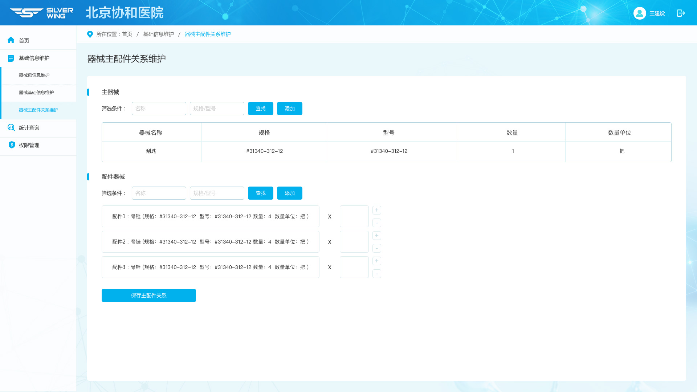This screenshot has width=697, height=392.
Task: Click 首页 breadcrumb link
Action: click(x=127, y=34)
